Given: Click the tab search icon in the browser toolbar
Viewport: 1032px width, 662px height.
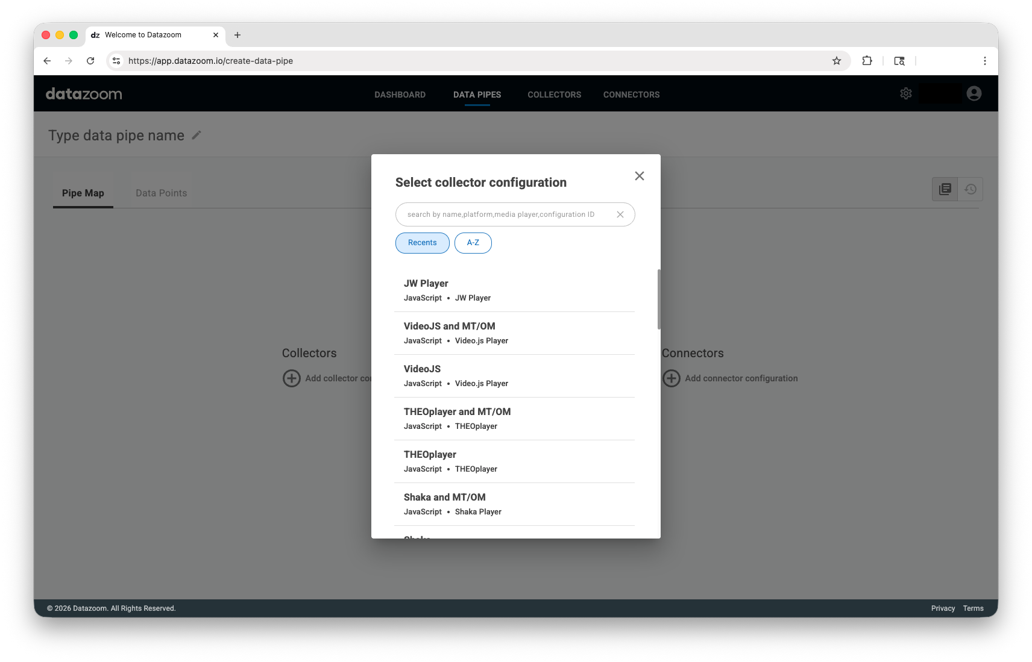Looking at the screenshot, I should click(x=899, y=61).
